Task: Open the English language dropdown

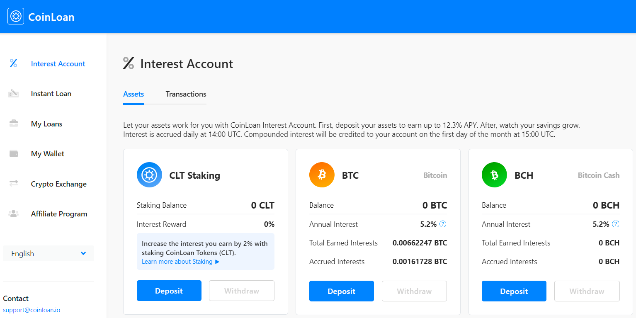Action: 49,253
